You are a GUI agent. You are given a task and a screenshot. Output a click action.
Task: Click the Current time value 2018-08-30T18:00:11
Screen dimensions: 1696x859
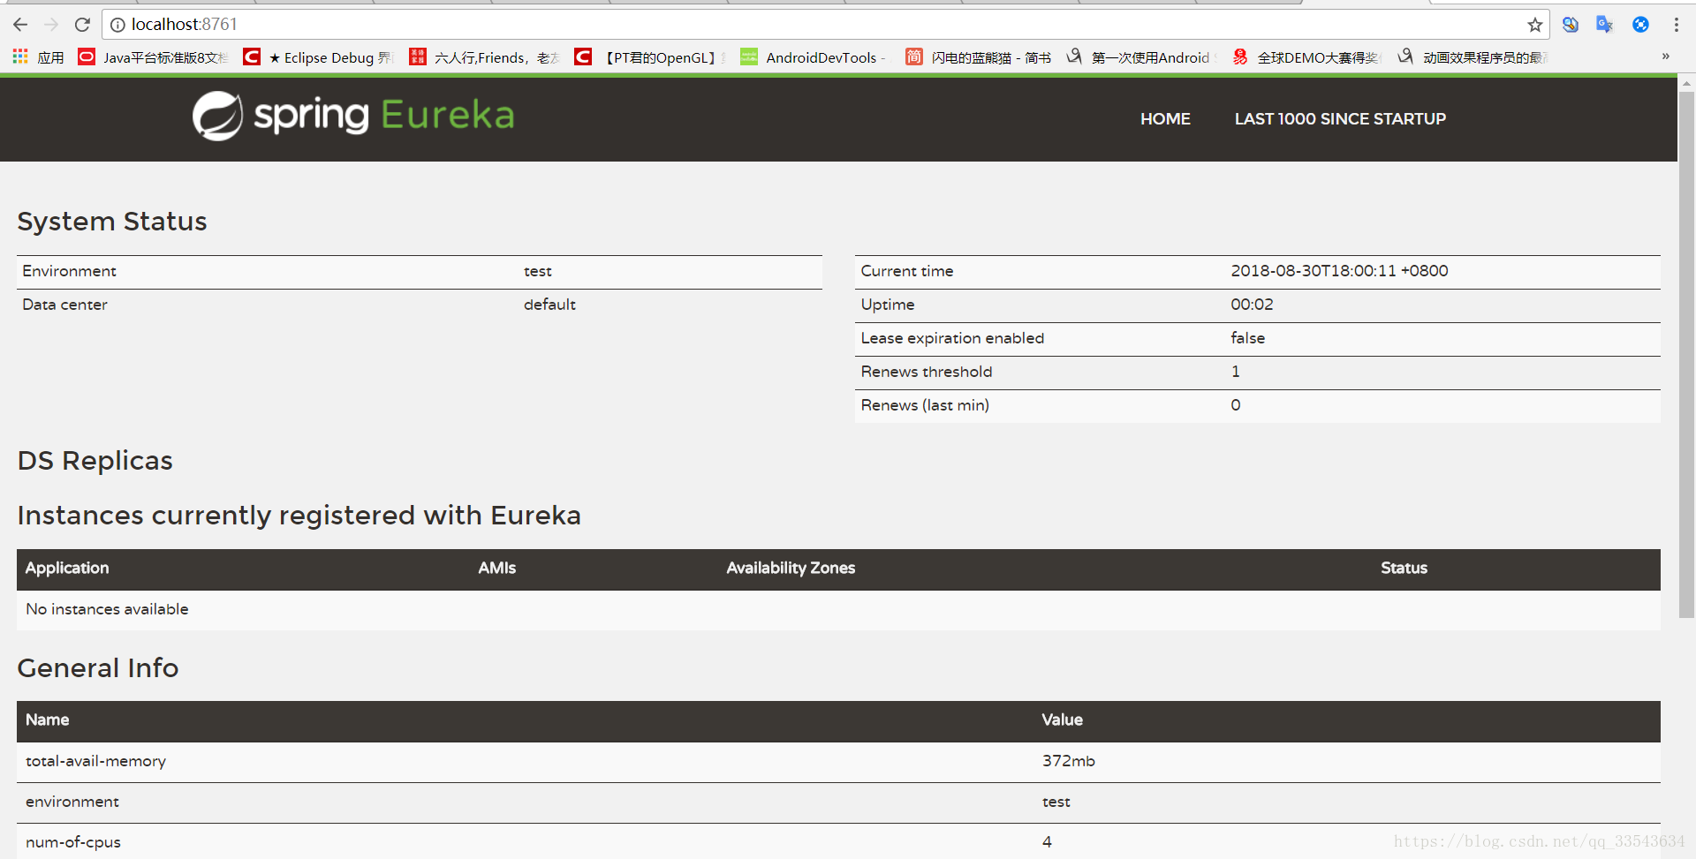tap(1339, 271)
